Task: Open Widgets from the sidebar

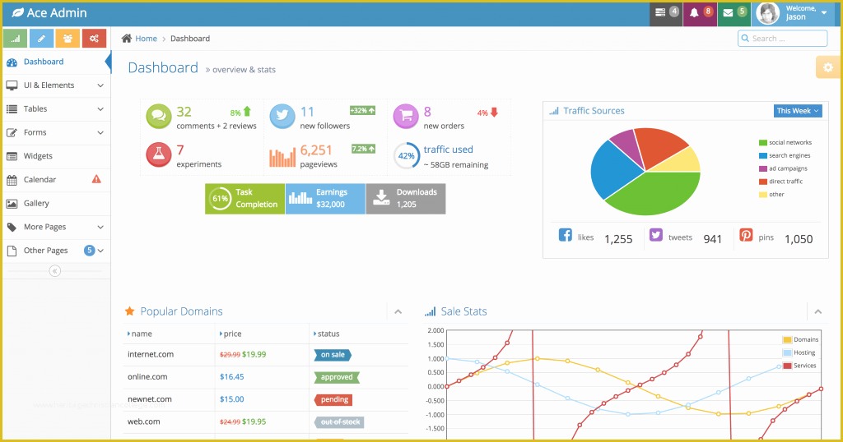Action: pos(56,156)
